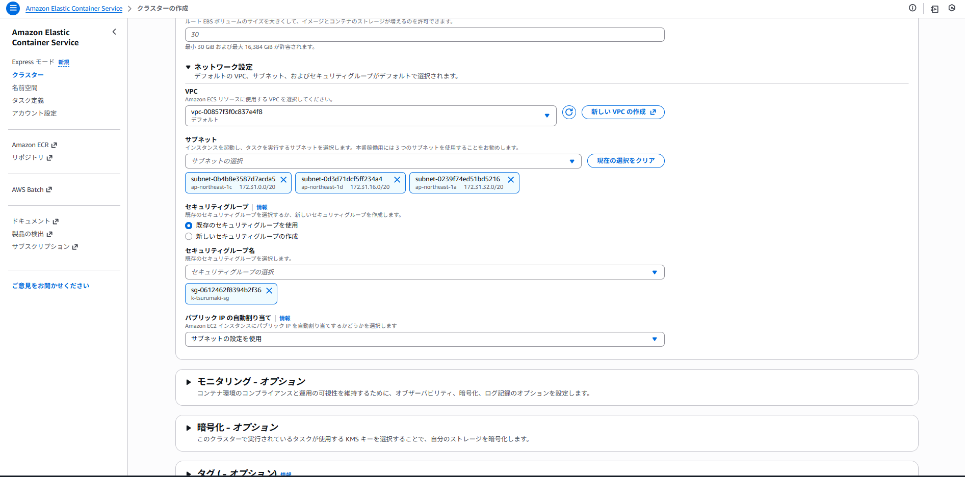Remove security group sg-0612462f8394b2f36
The width and height of the screenshot is (965, 477).
tap(269, 291)
